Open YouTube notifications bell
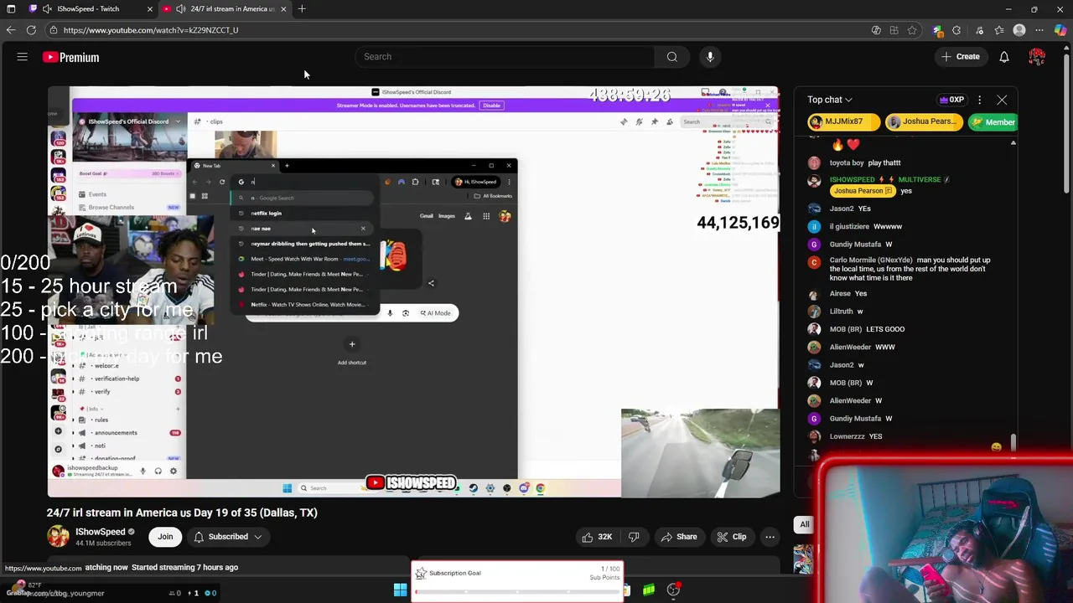1073x603 pixels. coord(1004,57)
